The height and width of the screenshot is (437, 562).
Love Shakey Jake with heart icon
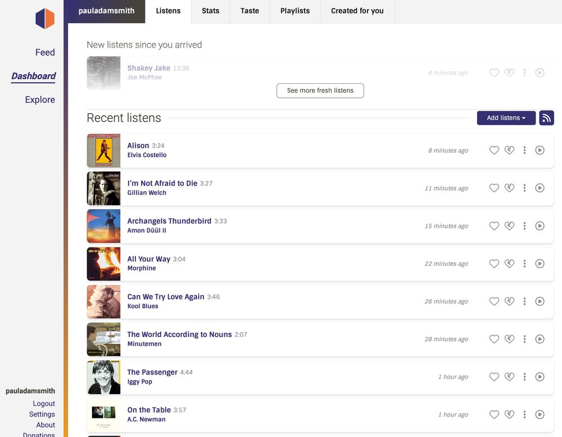coord(494,73)
